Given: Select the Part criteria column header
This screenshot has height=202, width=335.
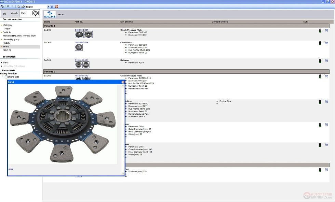Looking at the screenshot, I should point(126,22).
